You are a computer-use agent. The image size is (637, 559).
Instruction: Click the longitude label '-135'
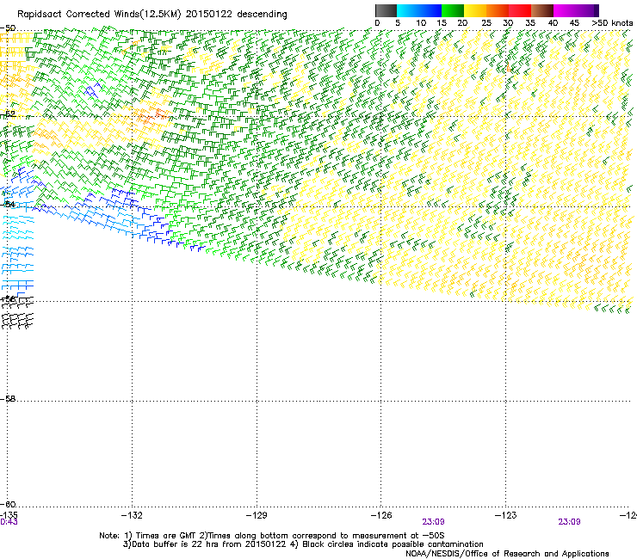click(9, 515)
